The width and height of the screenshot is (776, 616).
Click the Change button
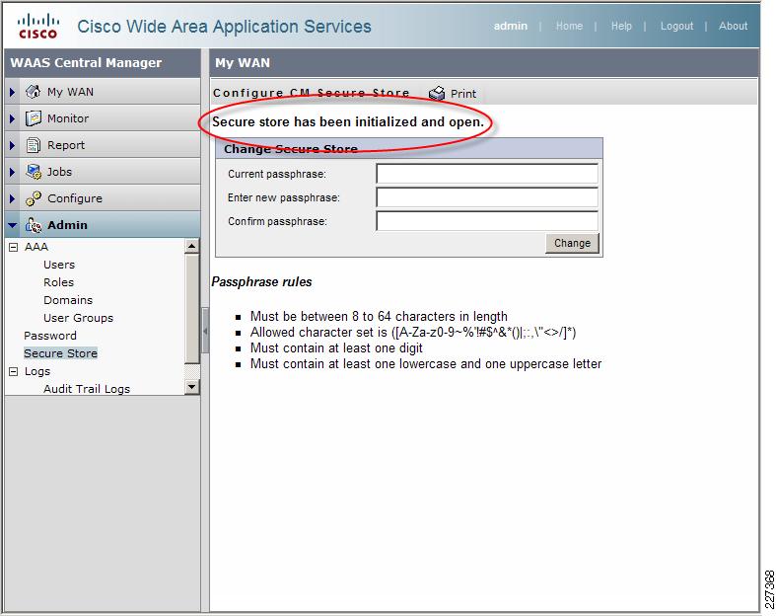[x=572, y=243]
